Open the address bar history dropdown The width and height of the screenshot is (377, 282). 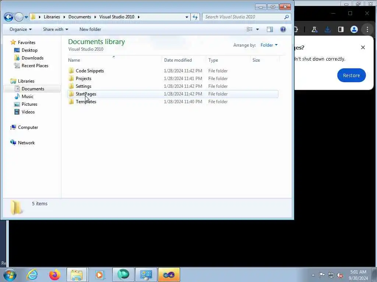tap(187, 17)
